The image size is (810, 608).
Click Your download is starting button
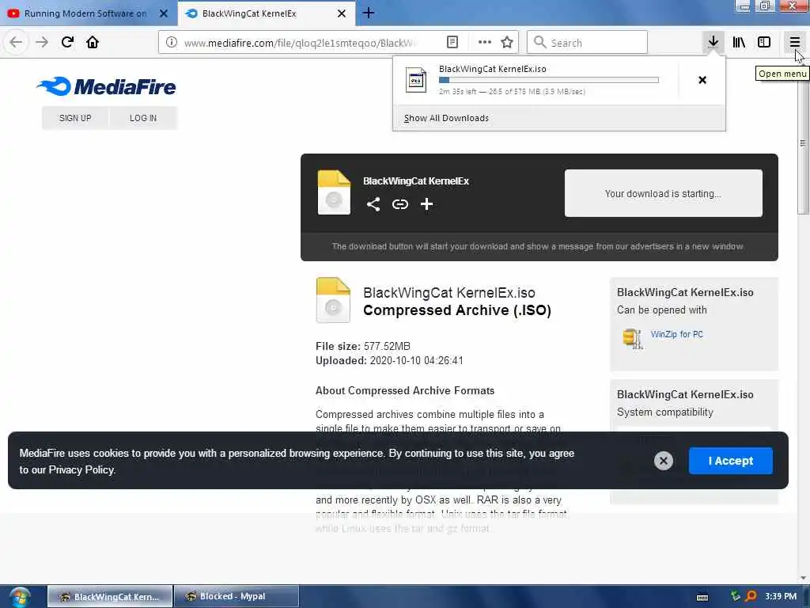pos(664,193)
